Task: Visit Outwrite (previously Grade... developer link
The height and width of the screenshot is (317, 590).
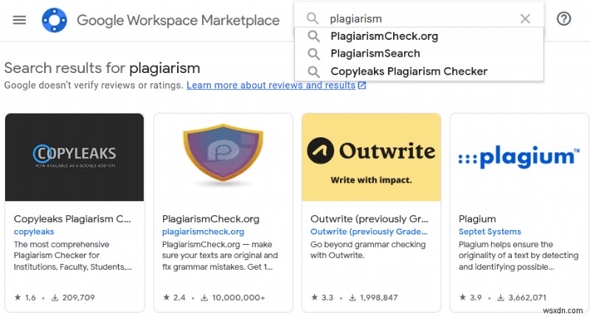Action: (369, 231)
